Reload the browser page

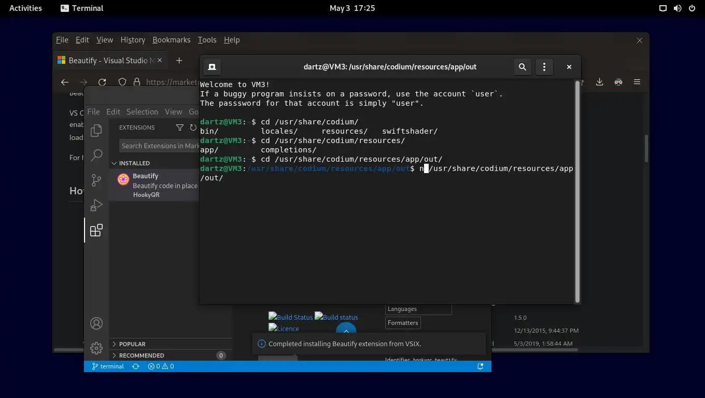coord(102,82)
